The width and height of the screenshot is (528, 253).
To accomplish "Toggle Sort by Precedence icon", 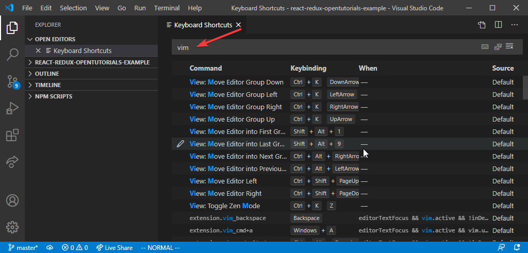I will [x=498, y=47].
